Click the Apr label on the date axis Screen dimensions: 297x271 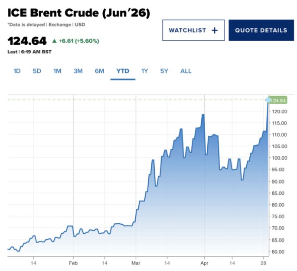point(203,263)
